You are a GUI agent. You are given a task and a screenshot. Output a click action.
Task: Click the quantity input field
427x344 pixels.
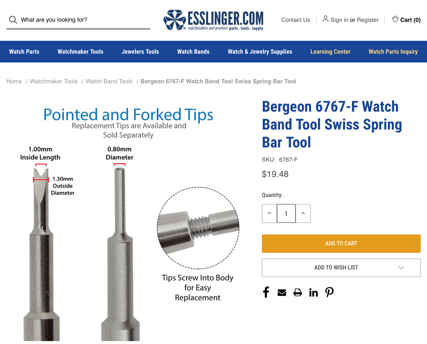[286, 213]
